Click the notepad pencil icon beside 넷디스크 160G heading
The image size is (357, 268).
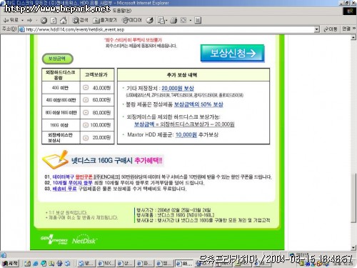point(55,159)
